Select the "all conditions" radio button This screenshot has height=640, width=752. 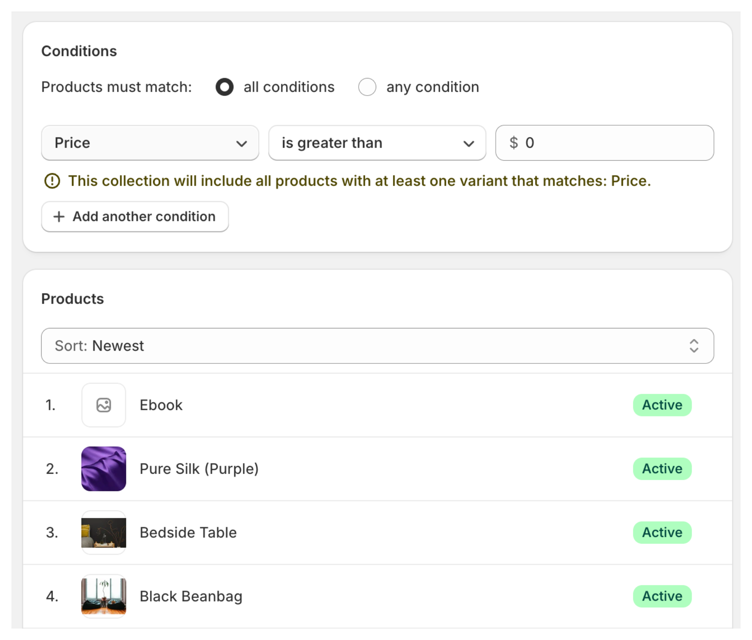pos(225,87)
